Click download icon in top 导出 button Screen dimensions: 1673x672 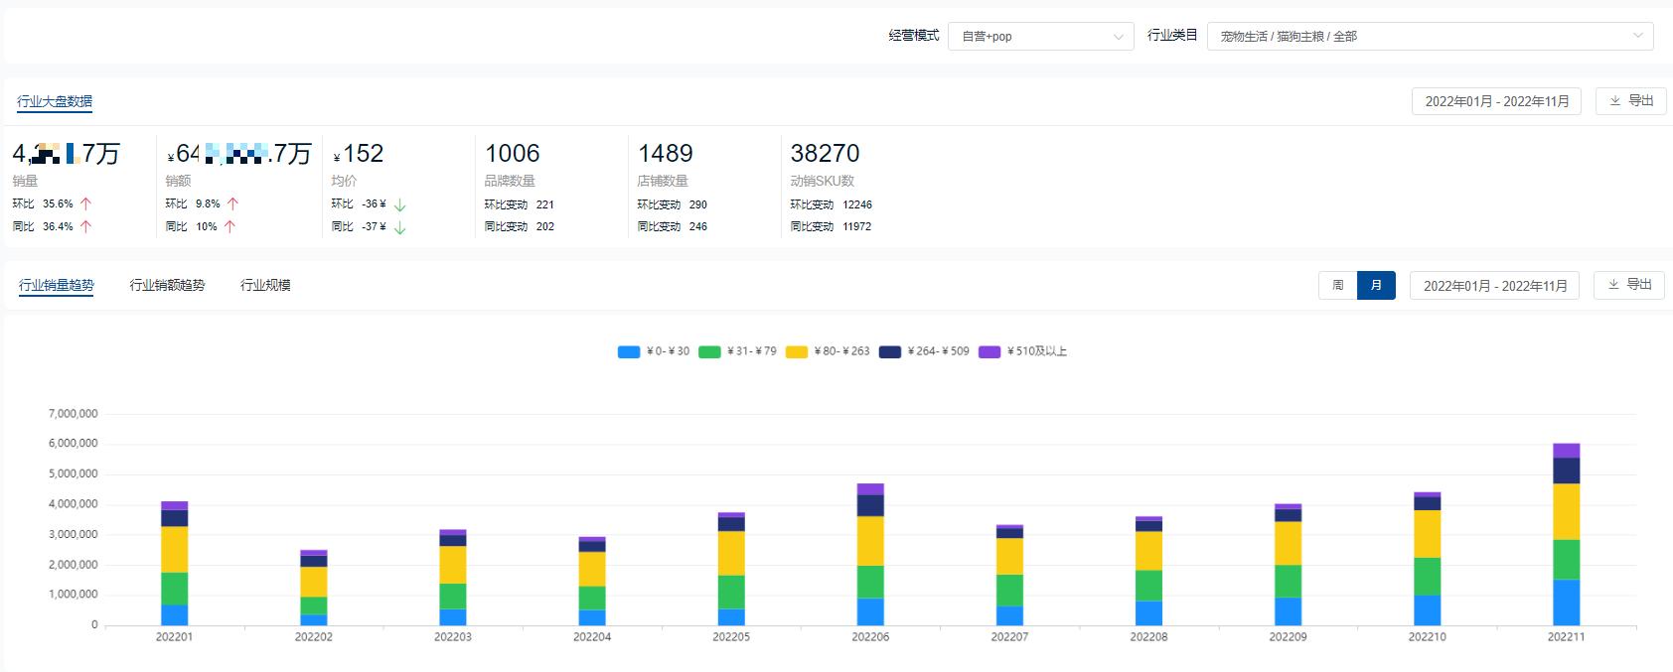click(1615, 101)
